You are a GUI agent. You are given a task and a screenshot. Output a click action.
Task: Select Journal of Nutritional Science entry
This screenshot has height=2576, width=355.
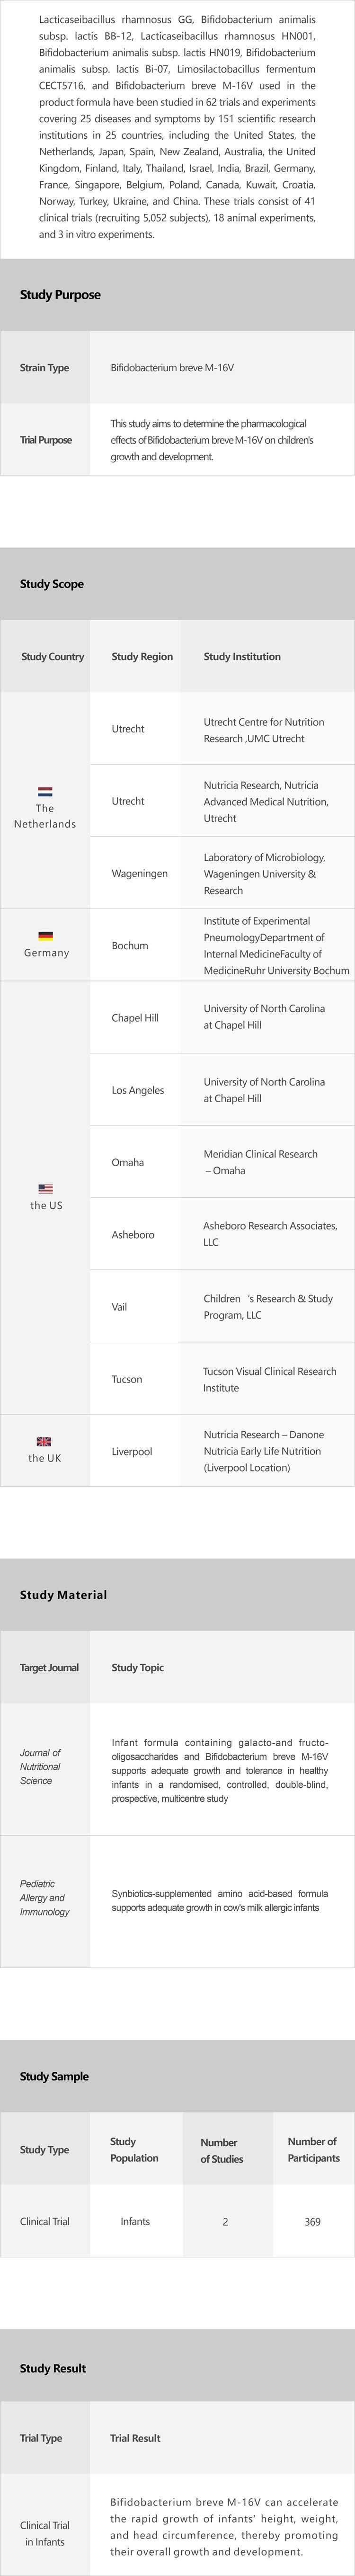click(x=40, y=1766)
